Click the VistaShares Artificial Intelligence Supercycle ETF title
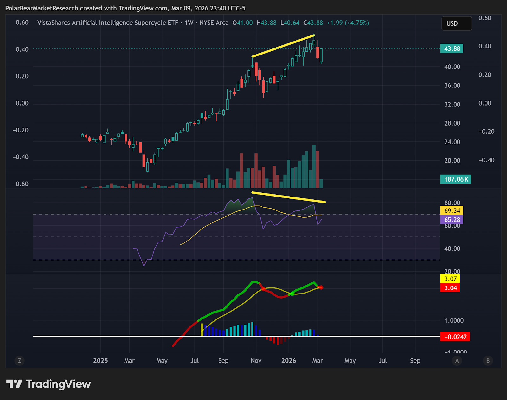507x400 pixels. pos(108,23)
